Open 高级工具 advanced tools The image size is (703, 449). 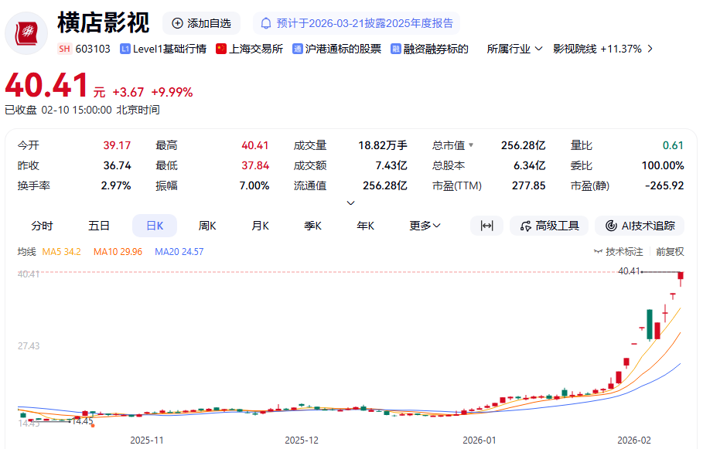(x=549, y=226)
